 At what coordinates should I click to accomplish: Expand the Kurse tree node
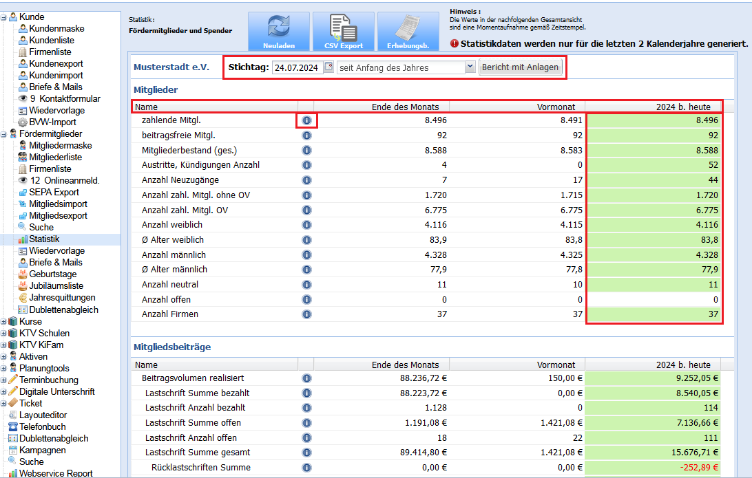(4, 321)
